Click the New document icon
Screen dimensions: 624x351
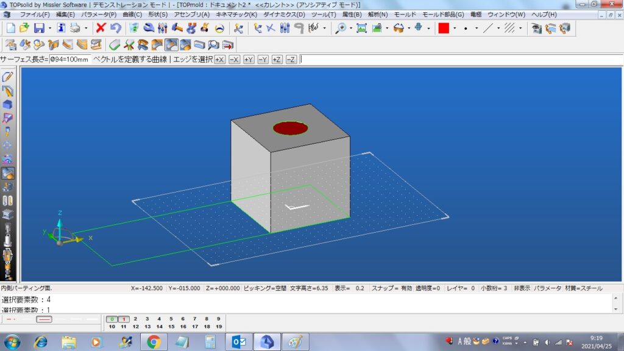coord(11,28)
